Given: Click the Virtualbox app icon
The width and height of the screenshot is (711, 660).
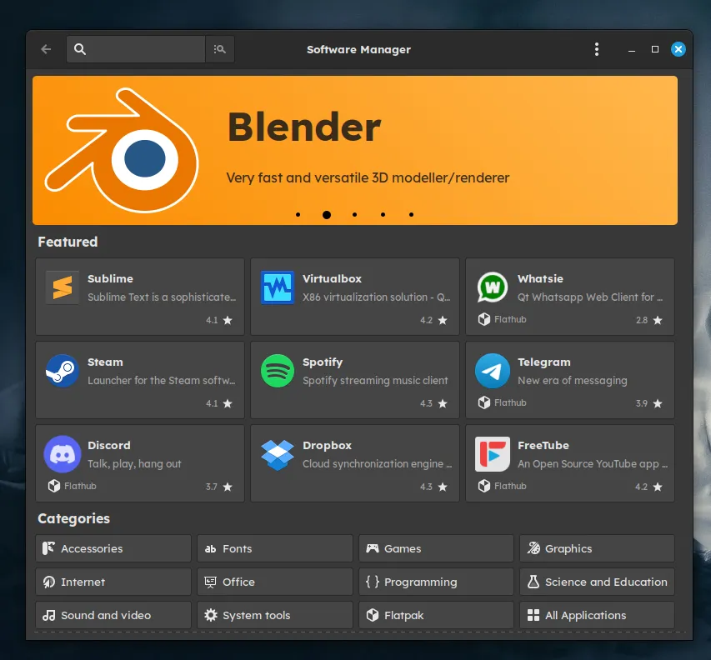Looking at the screenshot, I should [x=278, y=286].
